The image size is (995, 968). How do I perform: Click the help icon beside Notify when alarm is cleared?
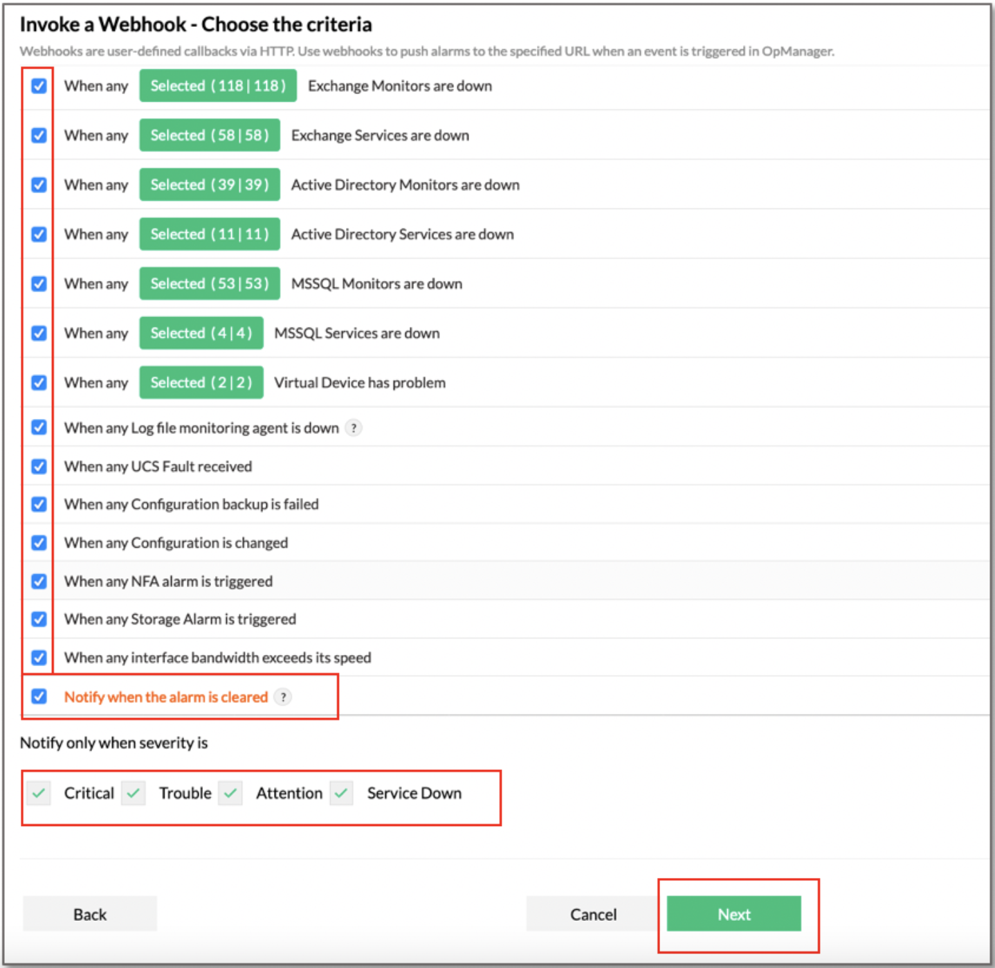tap(283, 698)
